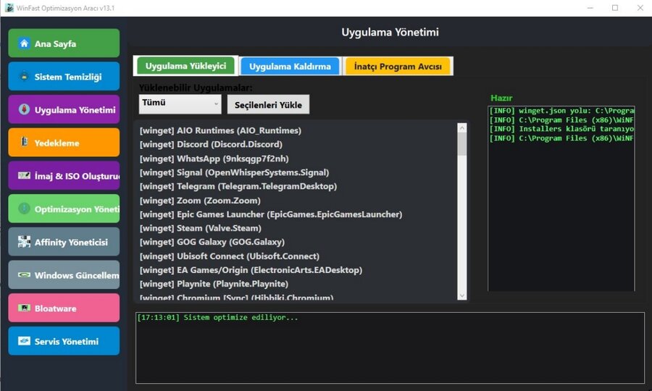The width and height of the screenshot is (652, 391).
Task: Maximize the WinFast window
Action: coord(615,8)
